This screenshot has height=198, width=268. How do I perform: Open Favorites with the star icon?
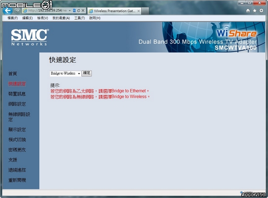point(255,10)
